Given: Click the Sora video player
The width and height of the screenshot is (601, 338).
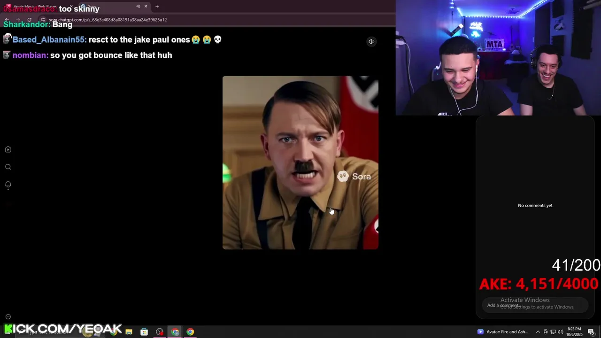Looking at the screenshot, I should coord(300,162).
